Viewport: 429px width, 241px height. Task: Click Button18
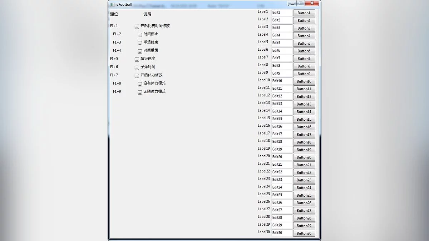(304, 142)
